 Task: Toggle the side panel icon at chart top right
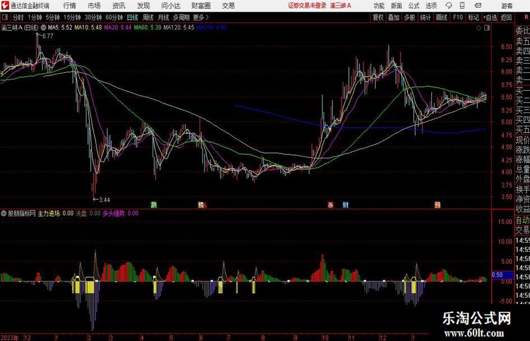pyautogui.click(x=487, y=28)
